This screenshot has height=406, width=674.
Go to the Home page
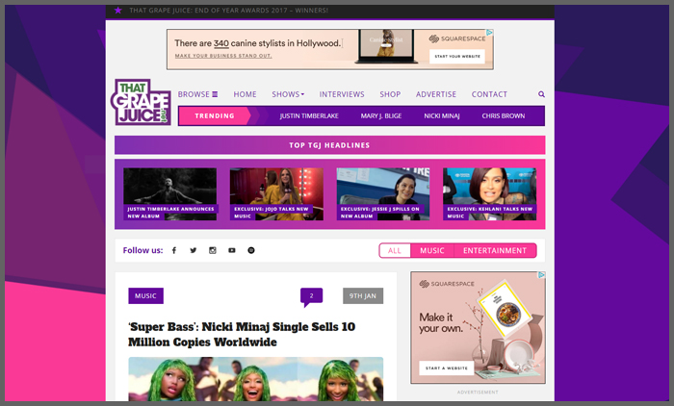pyautogui.click(x=245, y=94)
